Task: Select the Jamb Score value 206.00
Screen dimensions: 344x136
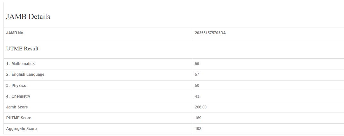Action: pos(201,107)
